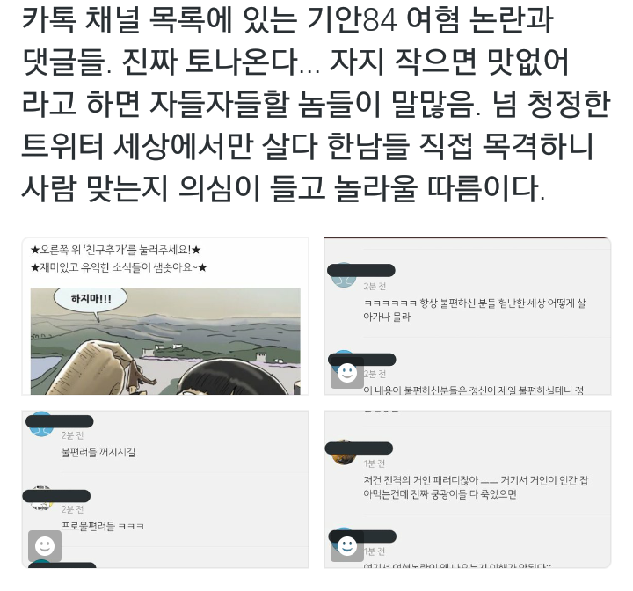The image size is (633, 591).
Task: Open the comment 불편러들 꺼지시길
Action: (98, 452)
